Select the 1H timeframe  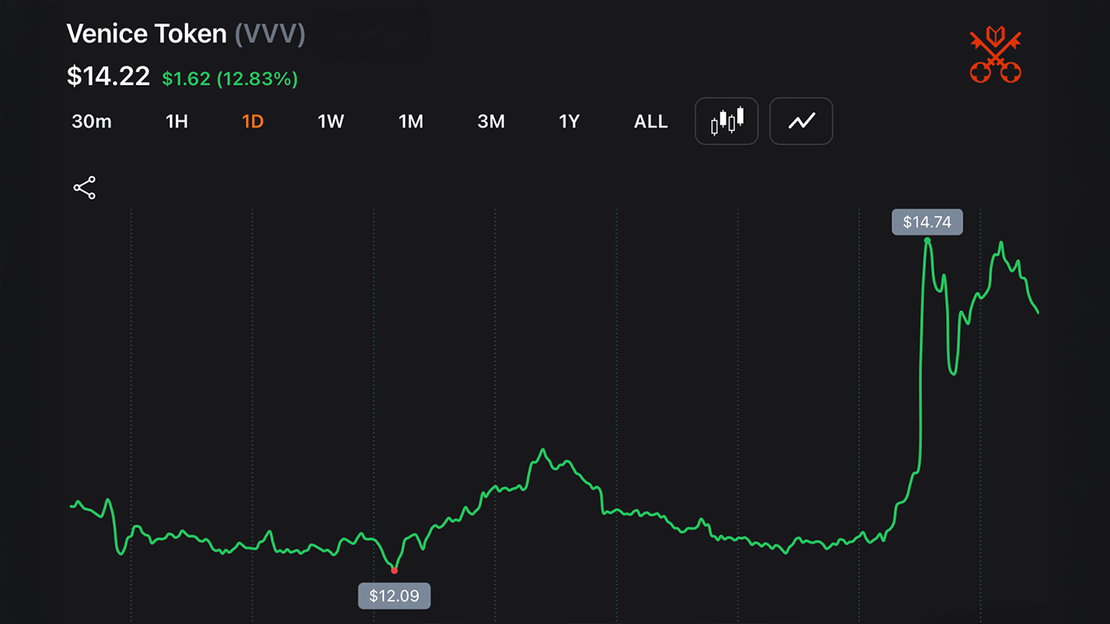pyautogui.click(x=177, y=121)
